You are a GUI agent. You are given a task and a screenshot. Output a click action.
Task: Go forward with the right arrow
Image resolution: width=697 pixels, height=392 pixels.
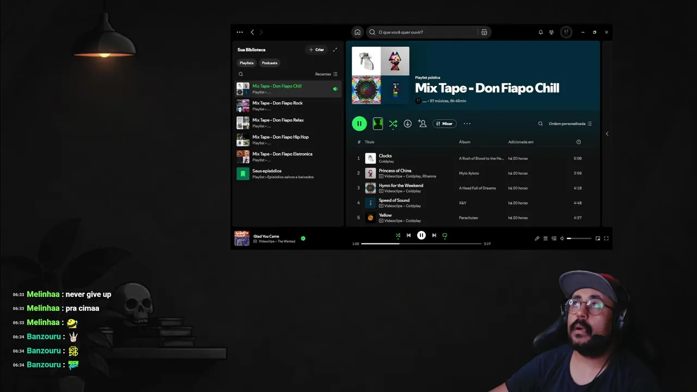(261, 32)
